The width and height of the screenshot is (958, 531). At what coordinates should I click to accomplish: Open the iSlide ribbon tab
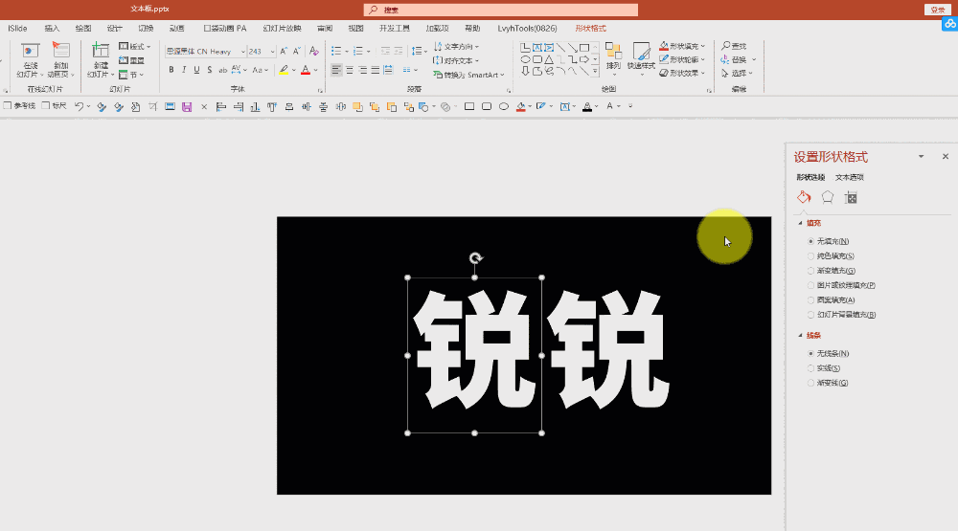click(x=17, y=28)
